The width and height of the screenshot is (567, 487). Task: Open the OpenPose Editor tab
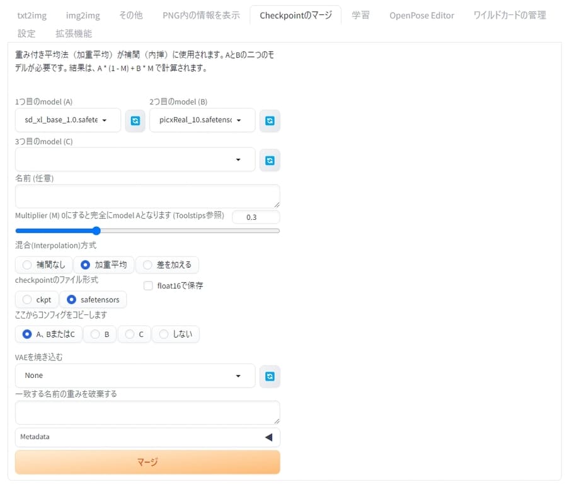click(421, 15)
